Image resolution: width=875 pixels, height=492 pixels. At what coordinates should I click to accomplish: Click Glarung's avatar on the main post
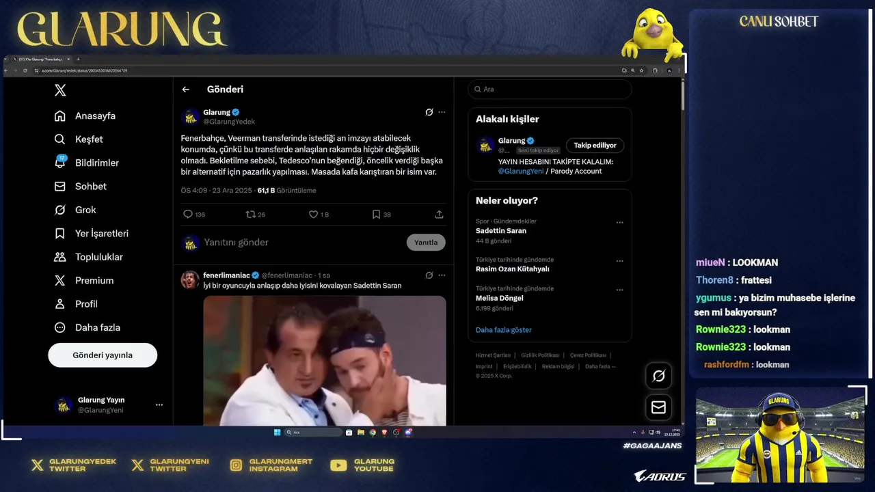pos(190,117)
